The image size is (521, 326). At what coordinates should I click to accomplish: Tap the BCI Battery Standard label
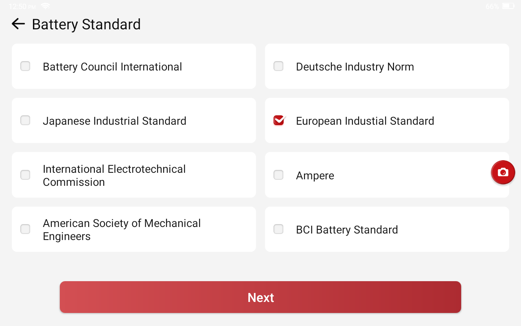[x=347, y=230]
